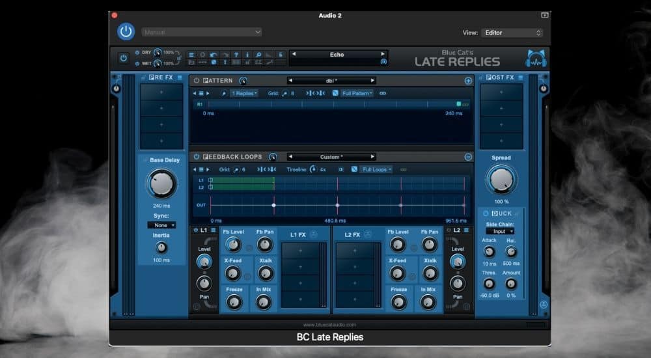Toggle the plugin power button beside DRY
The height and width of the screenshot is (358, 651).
click(123, 58)
